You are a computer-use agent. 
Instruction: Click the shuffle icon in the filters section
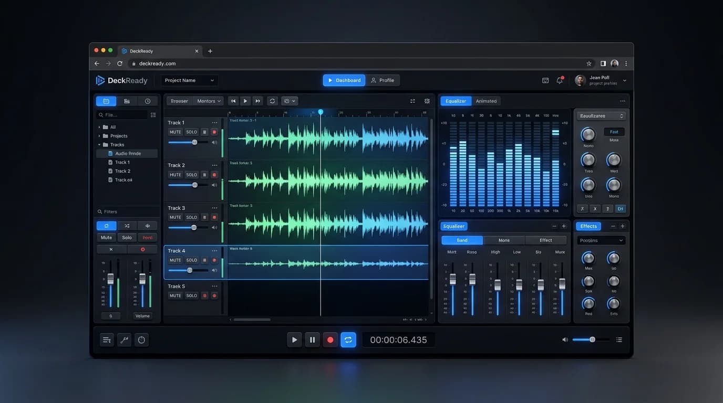point(127,225)
